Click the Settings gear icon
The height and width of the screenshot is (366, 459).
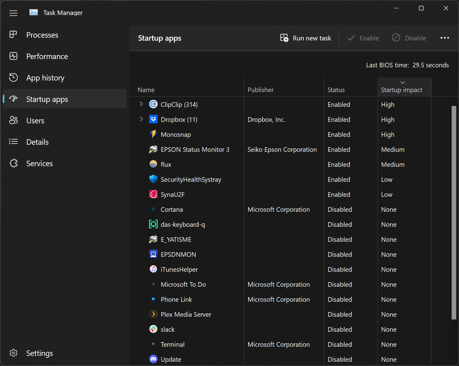click(13, 353)
